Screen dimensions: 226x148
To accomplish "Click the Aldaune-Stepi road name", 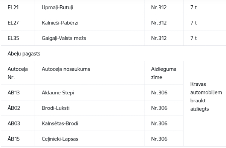I will tap(58, 92).
